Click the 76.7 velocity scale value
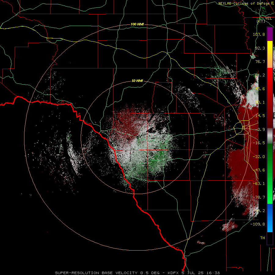 (260, 61)
